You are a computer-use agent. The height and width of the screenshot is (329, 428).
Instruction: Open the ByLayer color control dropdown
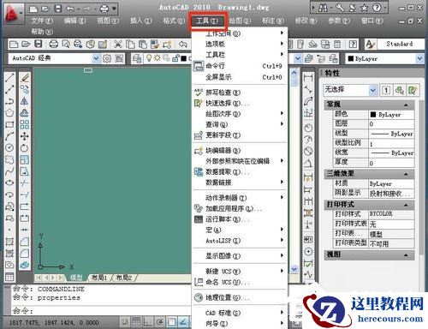click(x=419, y=59)
